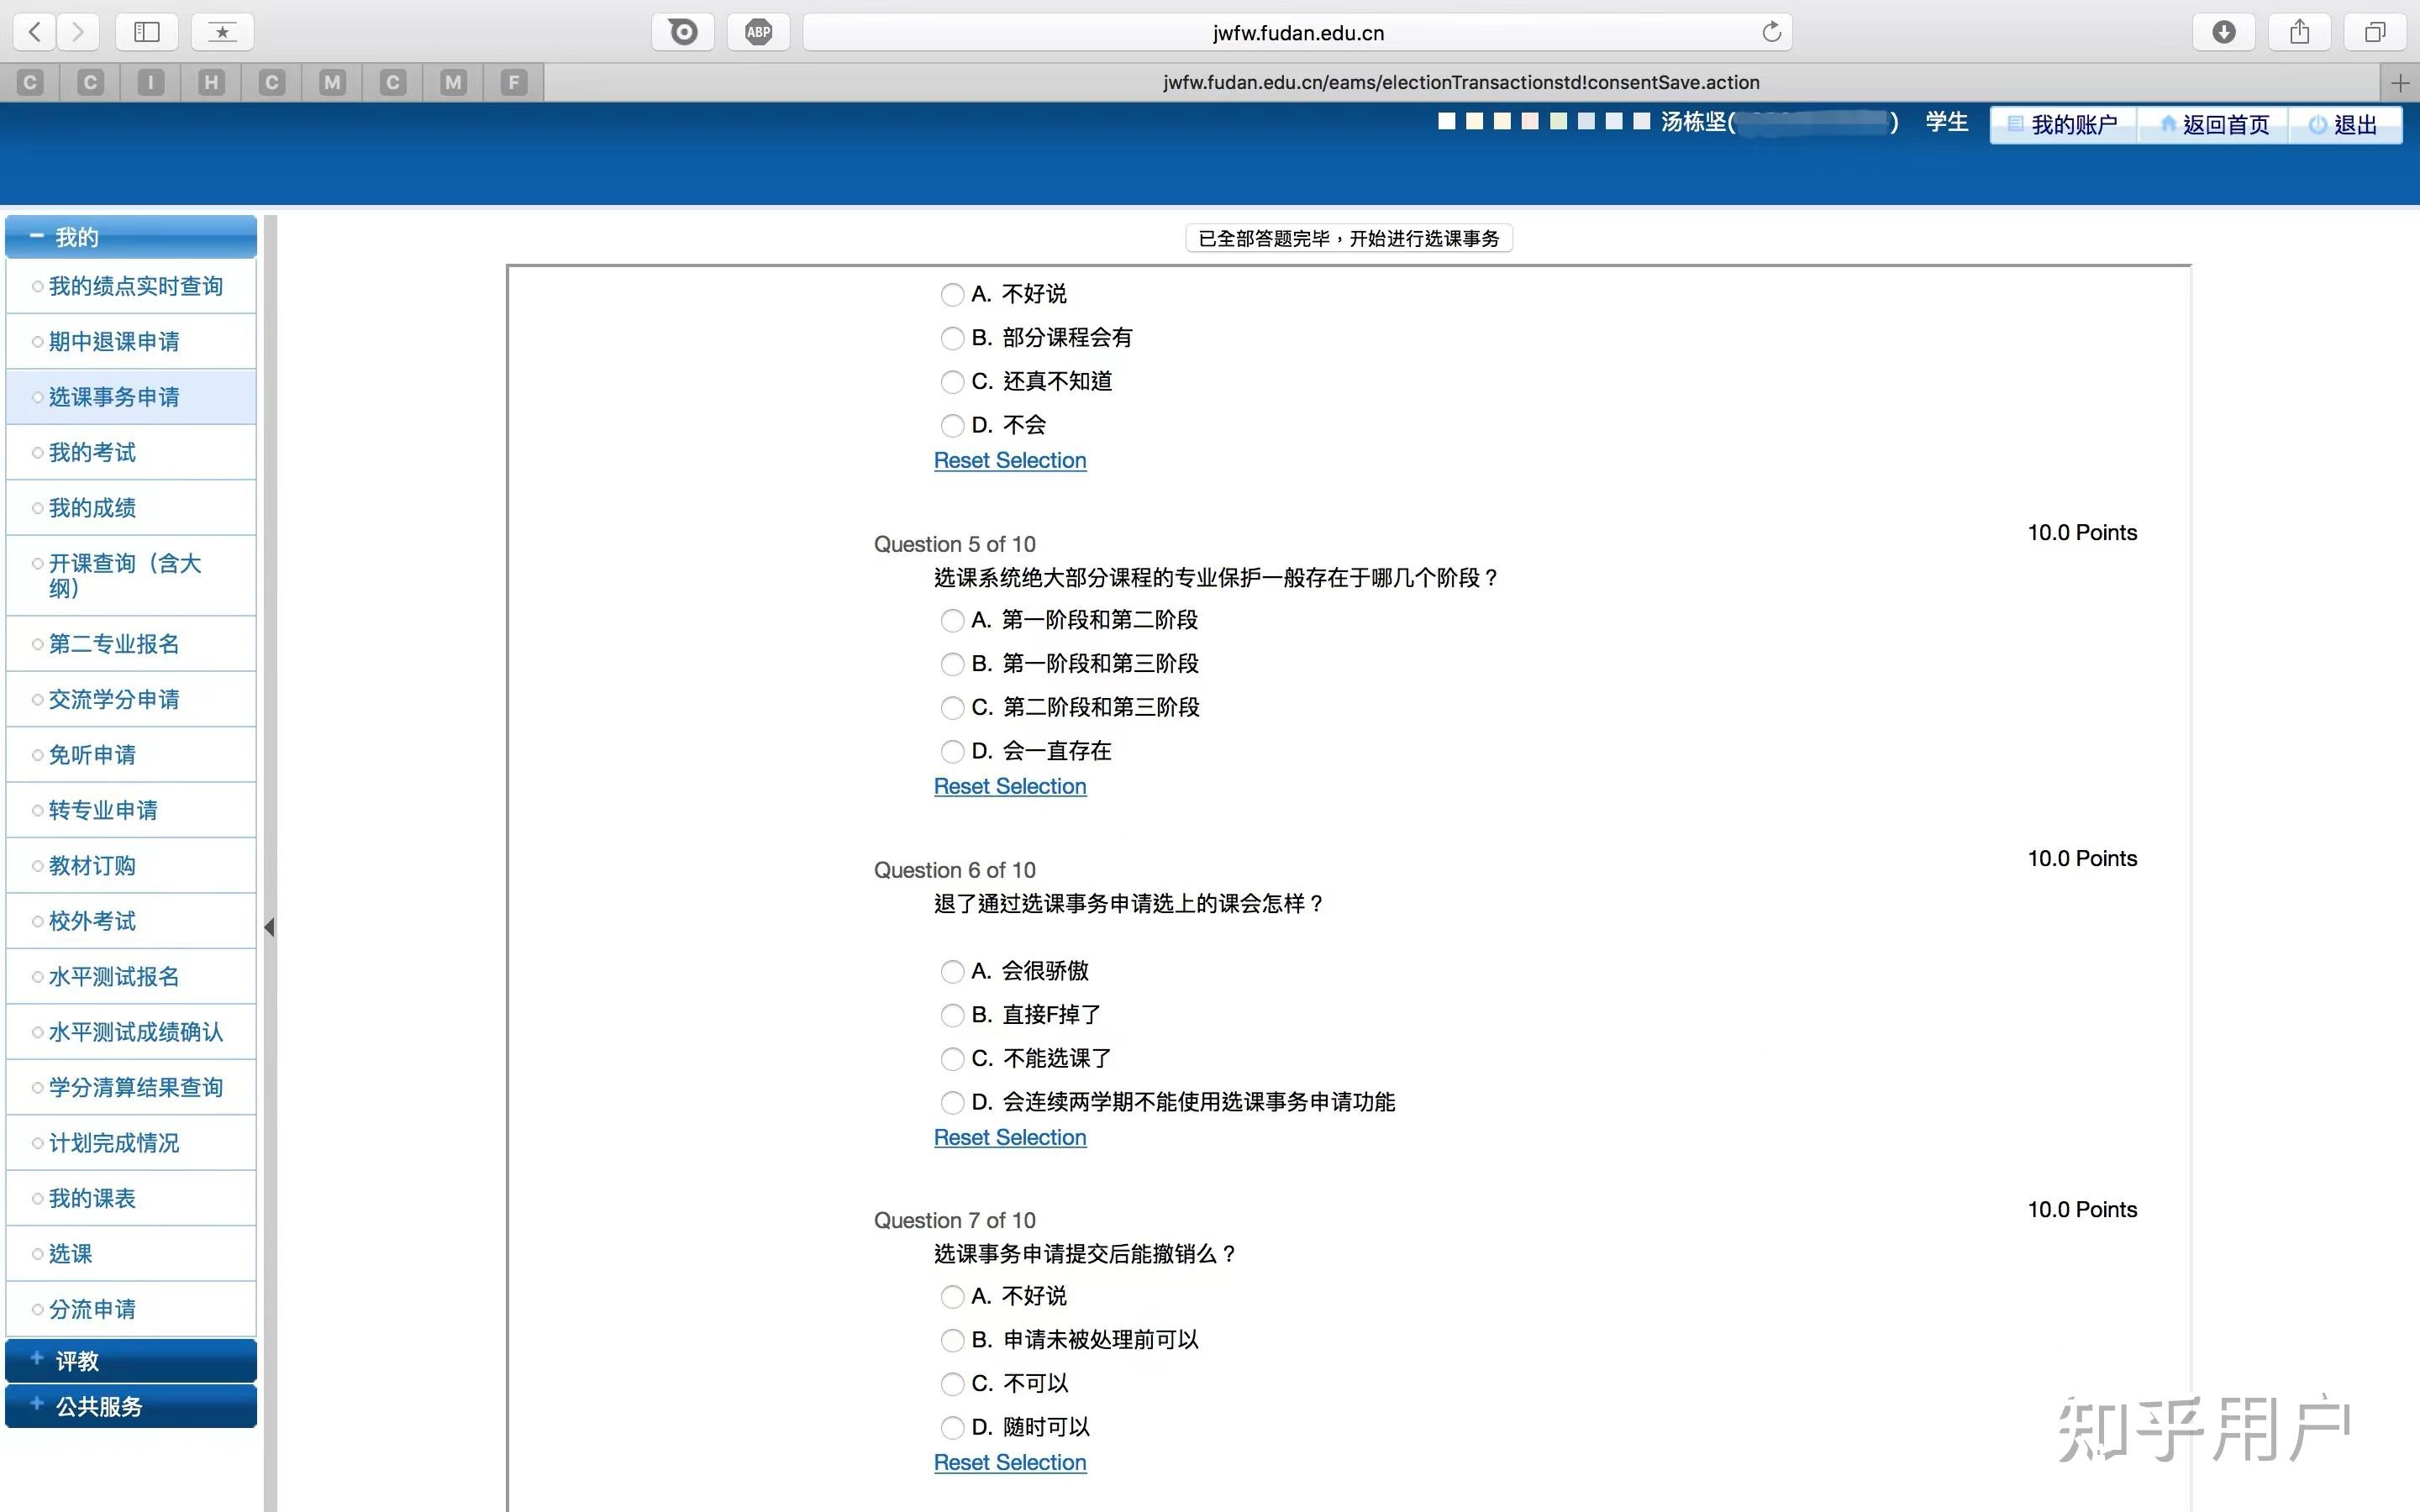Click the Adblock Plus extension icon
2420x1512 pixels.
tap(758, 31)
